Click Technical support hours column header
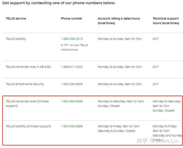This screenshot has height=148, width=183. 166,21
